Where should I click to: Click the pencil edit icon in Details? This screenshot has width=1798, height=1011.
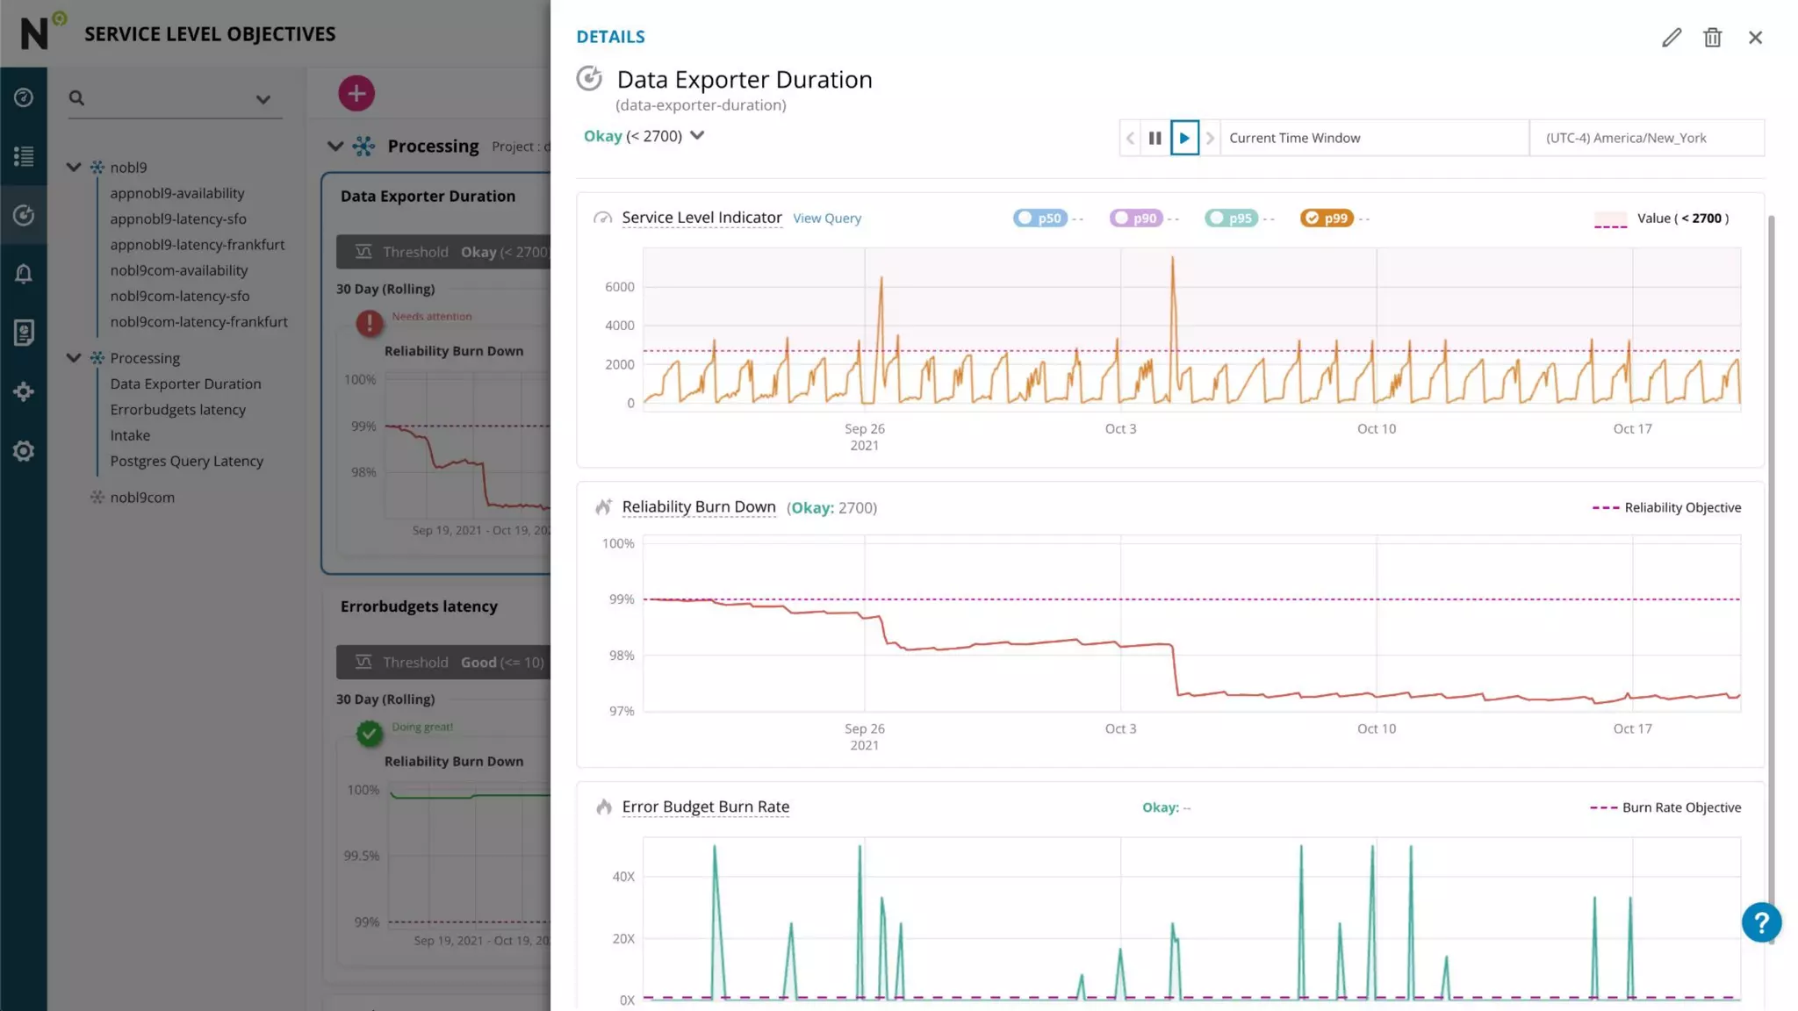pos(1671,37)
